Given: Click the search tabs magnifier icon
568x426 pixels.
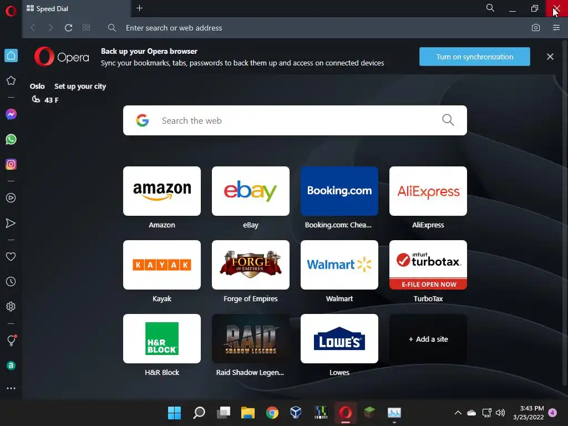Looking at the screenshot, I should click(490, 8).
